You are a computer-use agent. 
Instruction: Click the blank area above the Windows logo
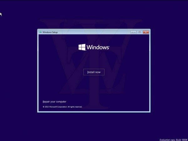pos(94,38)
